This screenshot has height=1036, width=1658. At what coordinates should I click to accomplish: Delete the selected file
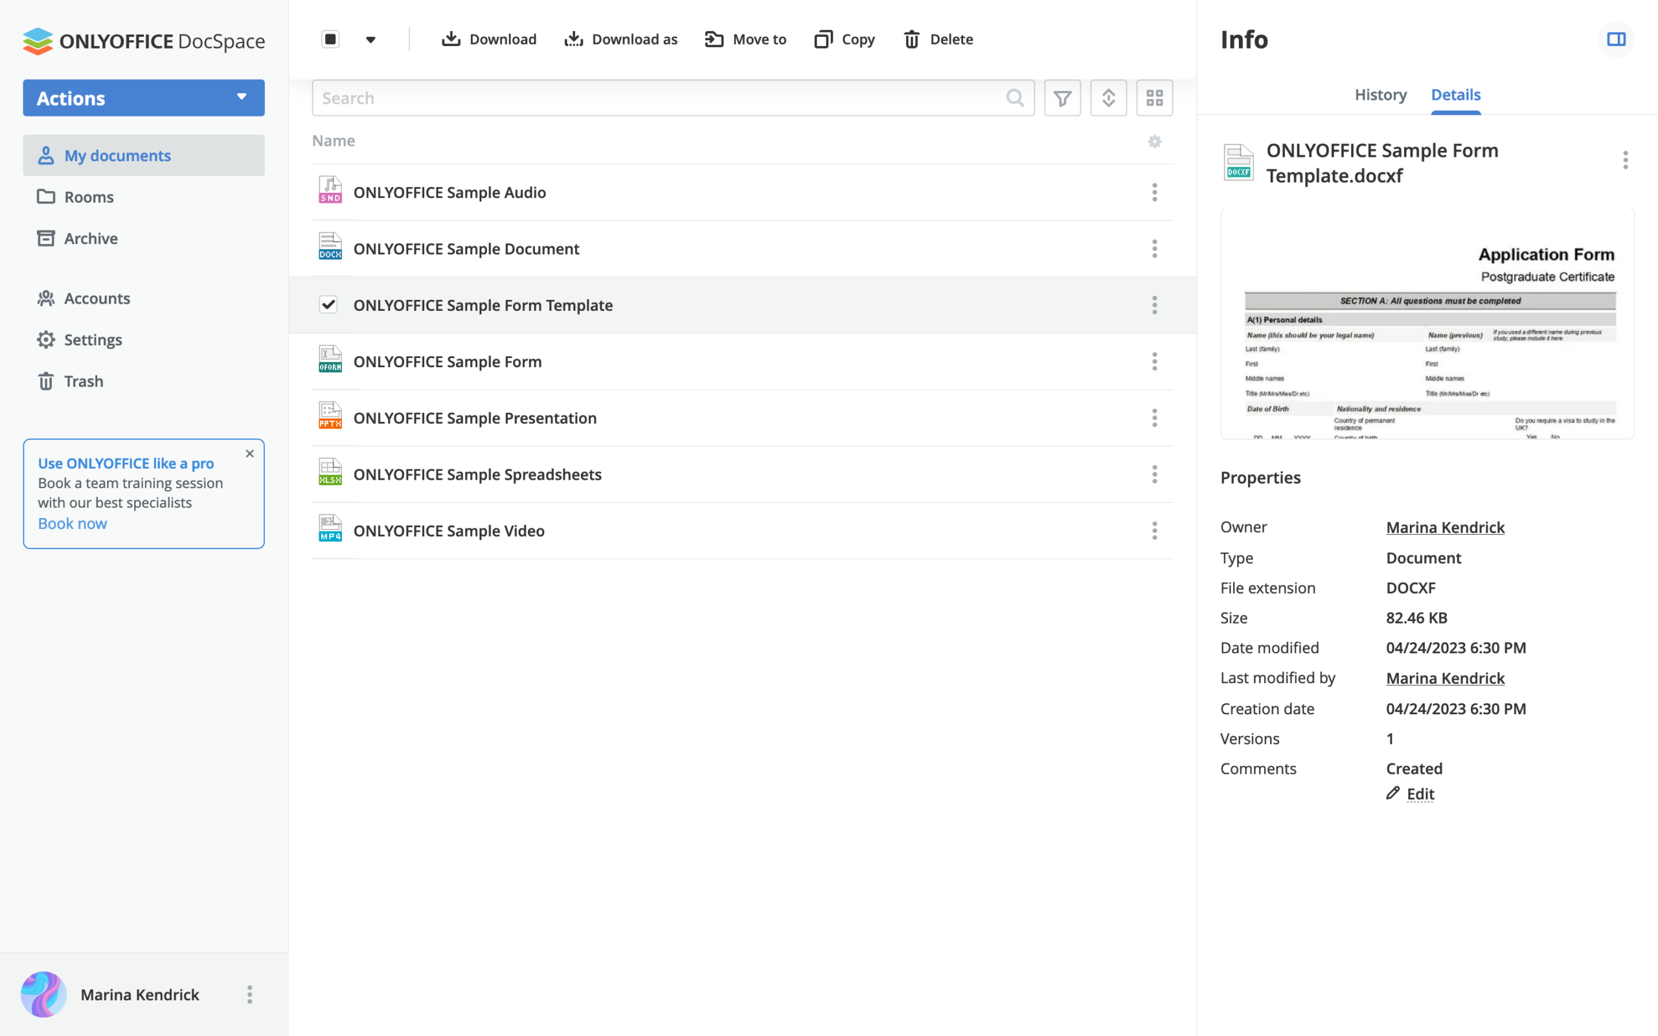(938, 39)
